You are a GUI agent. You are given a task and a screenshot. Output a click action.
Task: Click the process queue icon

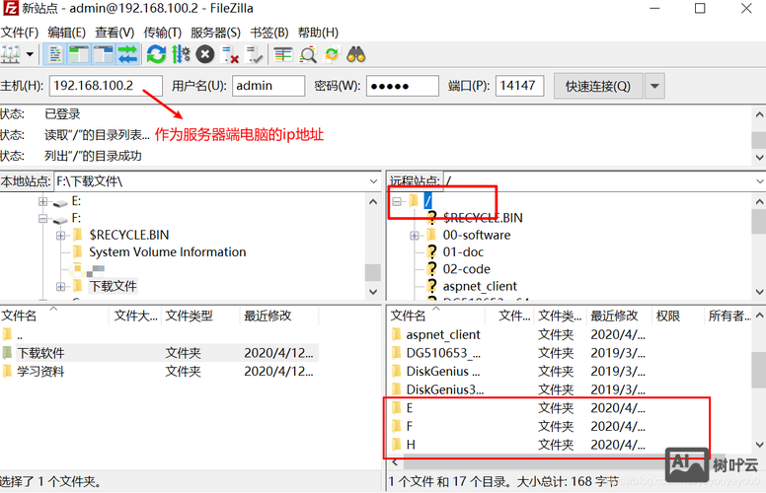coord(181,54)
